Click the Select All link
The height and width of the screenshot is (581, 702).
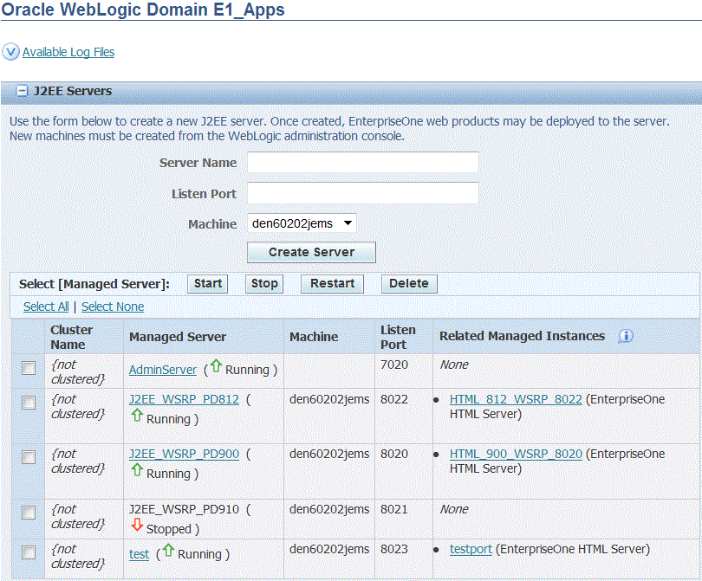pos(46,307)
